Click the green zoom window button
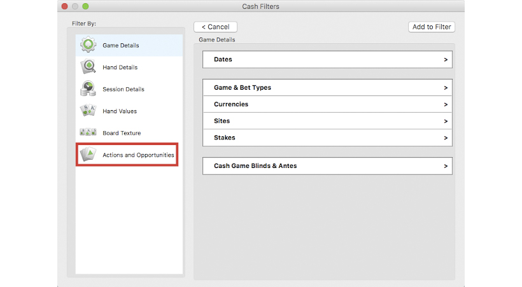Image resolution: width=522 pixels, height=287 pixels. (85, 6)
